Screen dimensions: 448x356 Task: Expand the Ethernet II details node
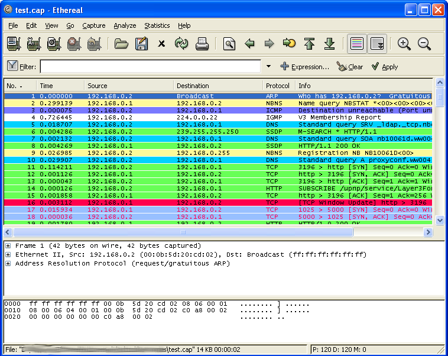(8, 255)
